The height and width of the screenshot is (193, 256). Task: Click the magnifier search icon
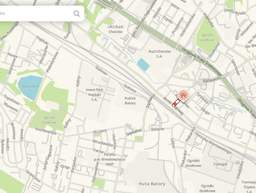(77, 14)
